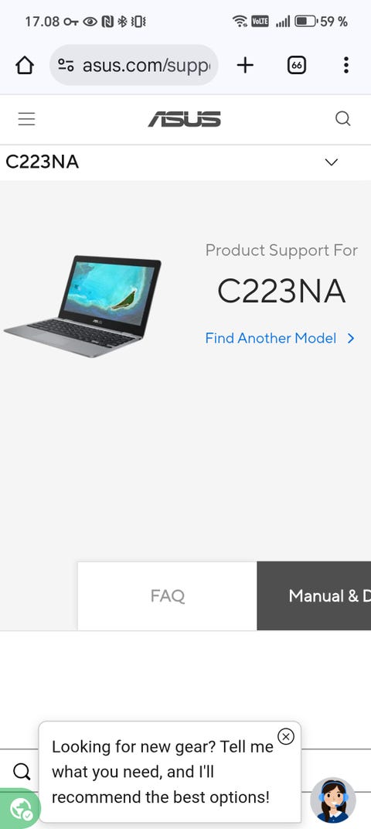Tap the ASUS logo

[x=185, y=119]
